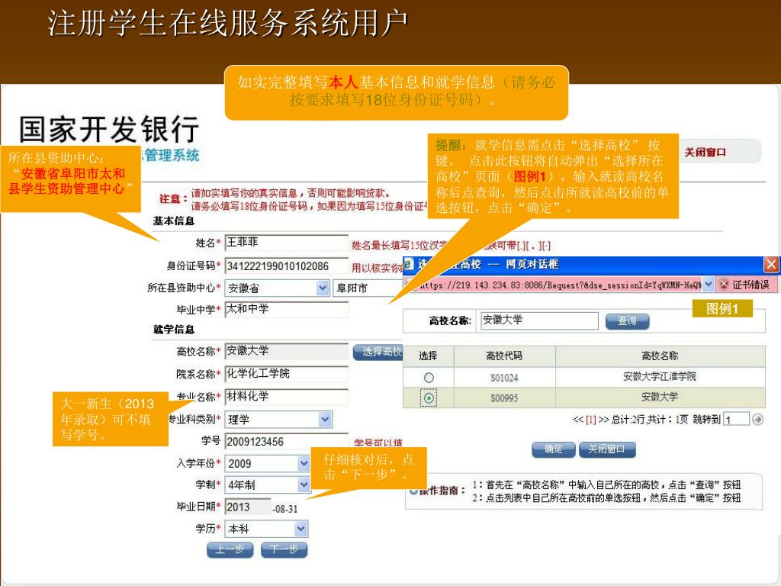Click the 高校名称 search field in dialog
The height and width of the screenshot is (586, 781).
point(539,320)
